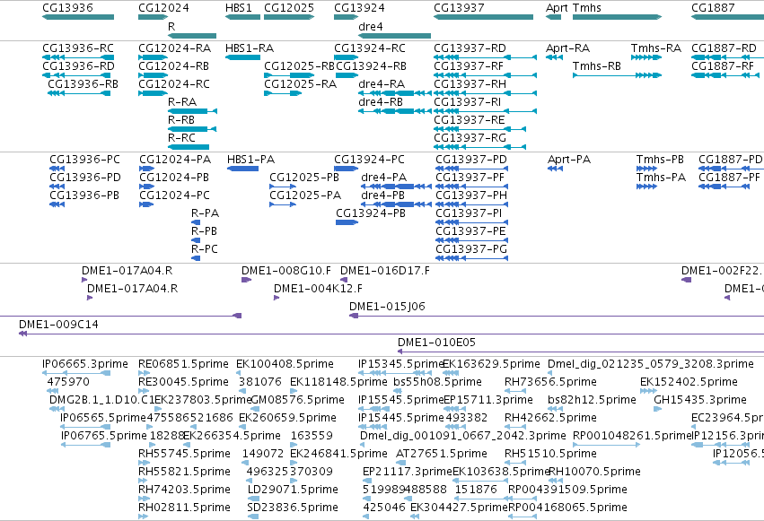Select the Tmhs gene label
The image size is (764, 521).
[x=586, y=8]
